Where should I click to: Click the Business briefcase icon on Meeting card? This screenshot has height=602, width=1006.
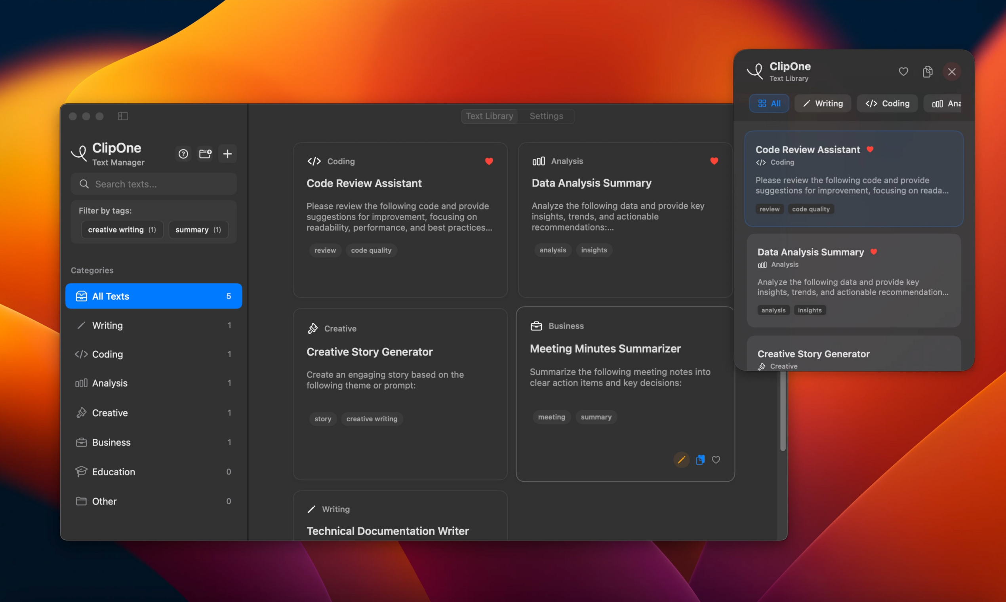[536, 326]
